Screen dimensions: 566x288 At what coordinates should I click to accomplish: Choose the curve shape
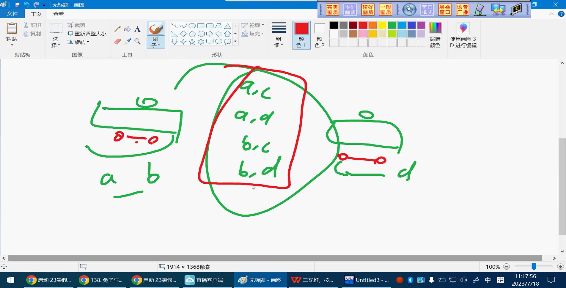pos(183,26)
